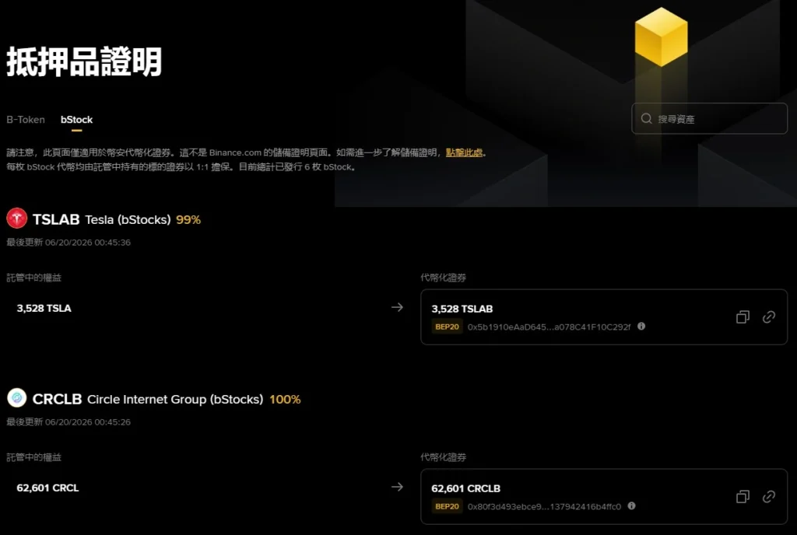Click the CRCLB 100% collateral ratio
This screenshot has height=535, width=797.
point(285,400)
